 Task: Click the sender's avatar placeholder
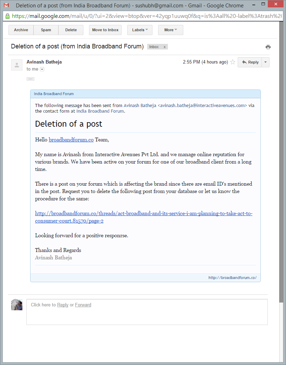point(17,65)
